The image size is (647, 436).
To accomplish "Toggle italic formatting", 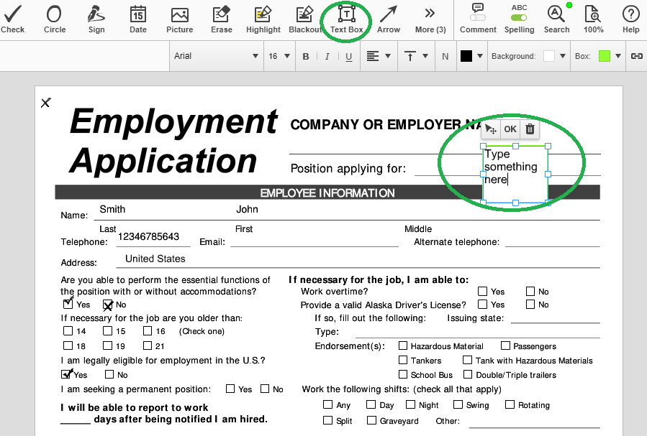I will click(x=327, y=57).
